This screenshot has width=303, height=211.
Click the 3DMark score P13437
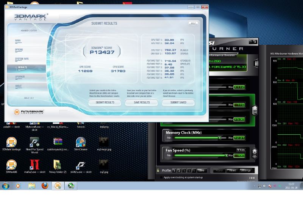102,52
